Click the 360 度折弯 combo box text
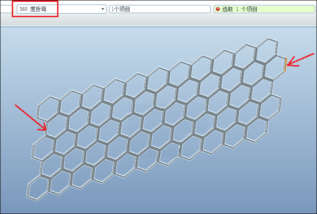317x214 pixels. click(33, 9)
